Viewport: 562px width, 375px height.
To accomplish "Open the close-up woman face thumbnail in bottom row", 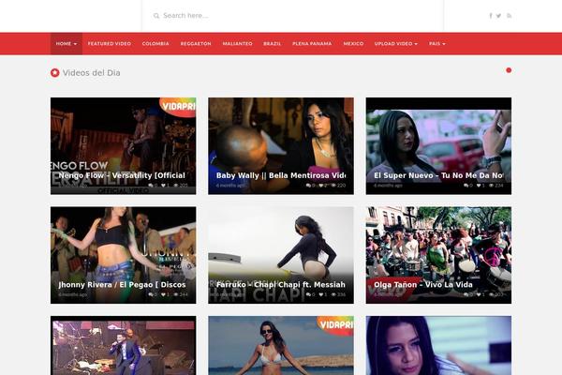I will click(x=438, y=346).
